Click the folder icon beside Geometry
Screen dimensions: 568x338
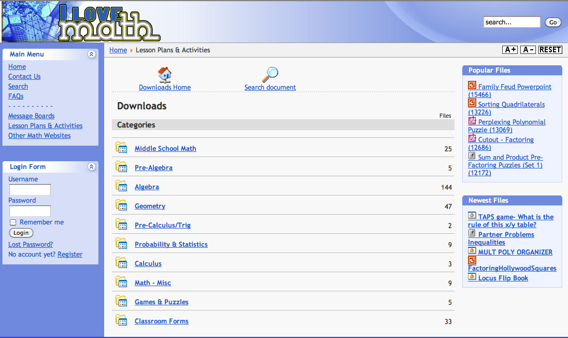pos(121,205)
